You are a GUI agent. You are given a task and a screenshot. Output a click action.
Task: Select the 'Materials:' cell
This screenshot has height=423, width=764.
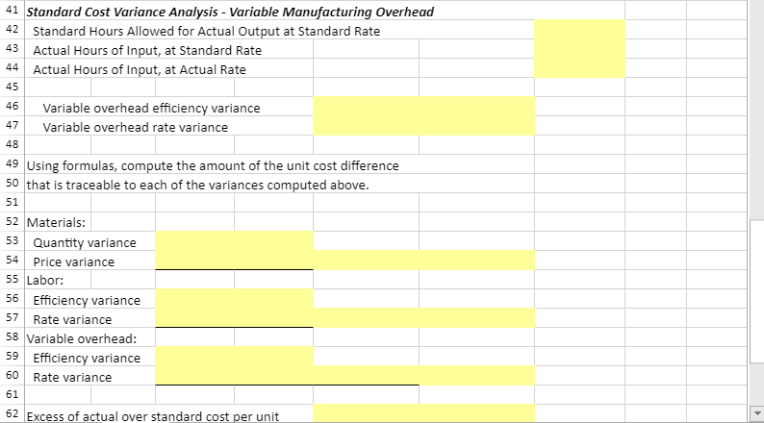click(56, 222)
